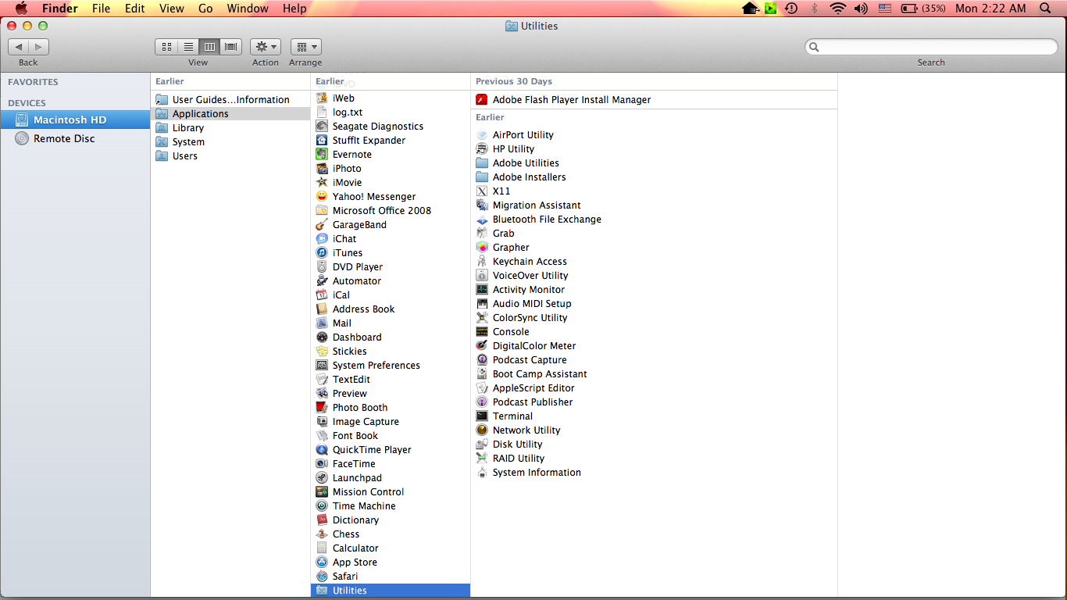Click the GarageBand icon

(x=322, y=225)
